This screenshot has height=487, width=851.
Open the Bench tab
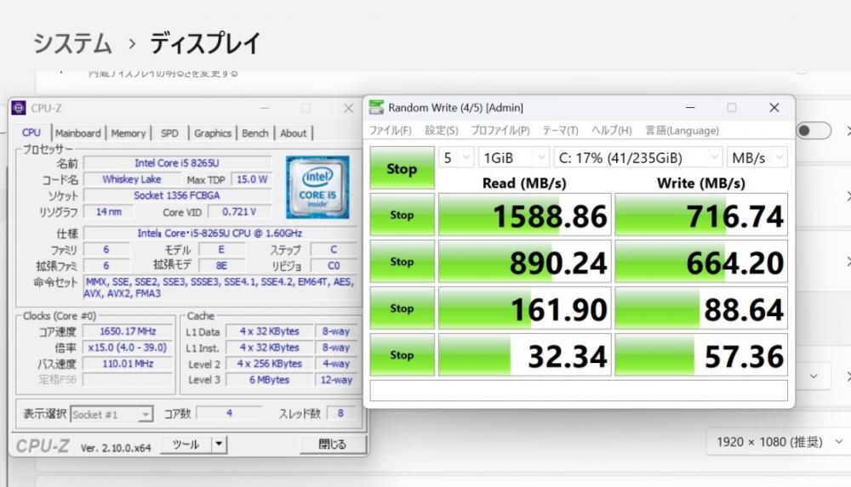click(255, 133)
